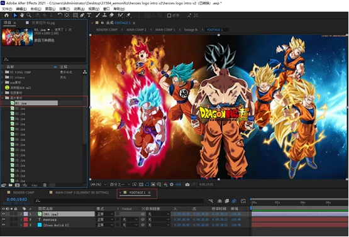Select the Rectangle shape tool

tap(75, 15)
